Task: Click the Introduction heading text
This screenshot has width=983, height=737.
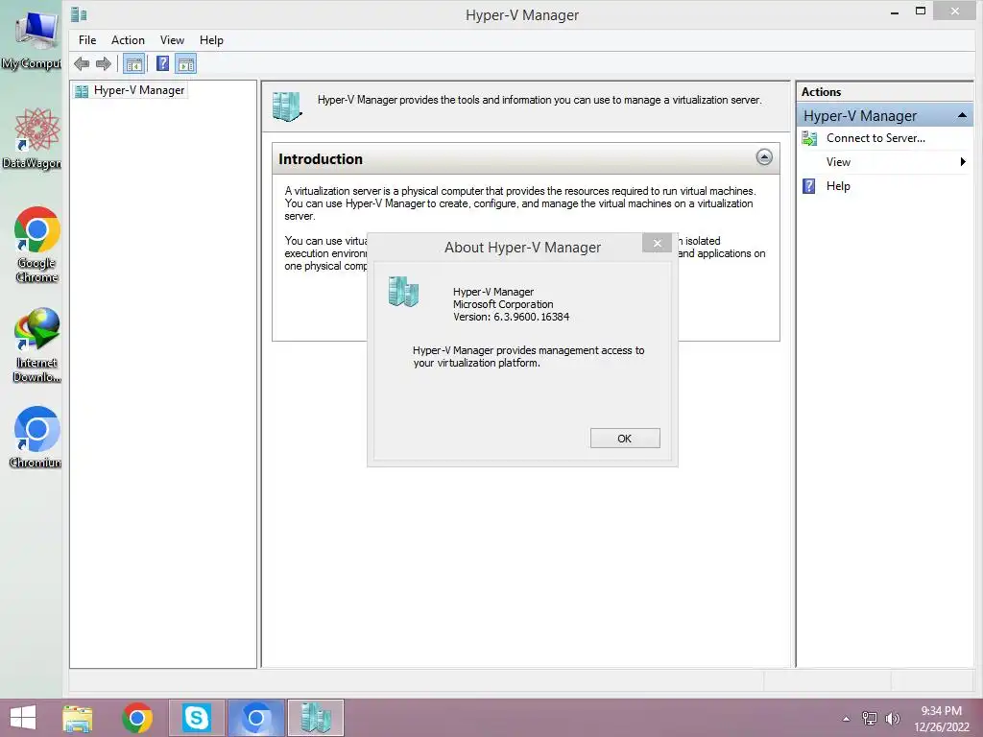Action: (321, 159)
